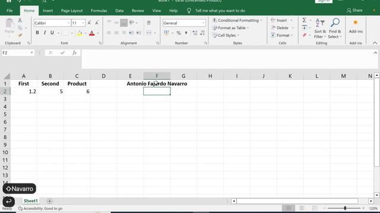The width and height of the screenshot is (380, 213).
Task: Click the Select All corner triangle
Action: coord(7,76)
